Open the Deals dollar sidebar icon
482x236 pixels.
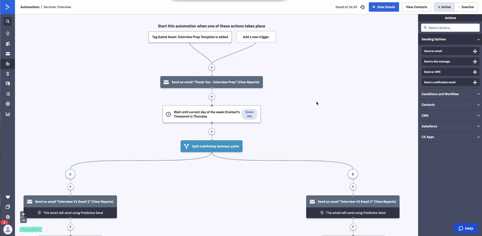pyautogui.click(x=8, y=74)
